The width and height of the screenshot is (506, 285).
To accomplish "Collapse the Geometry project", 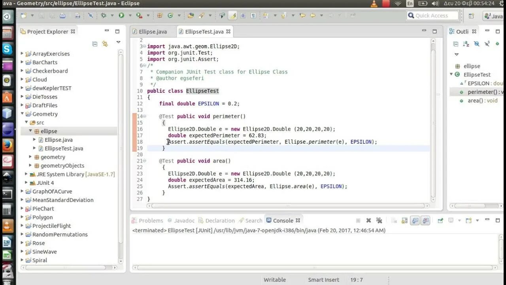I will (x=23, y=114).
